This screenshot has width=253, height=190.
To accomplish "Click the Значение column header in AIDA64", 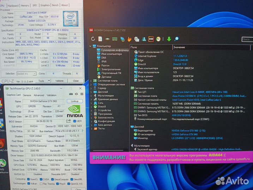I will click(x=211, y=47).
